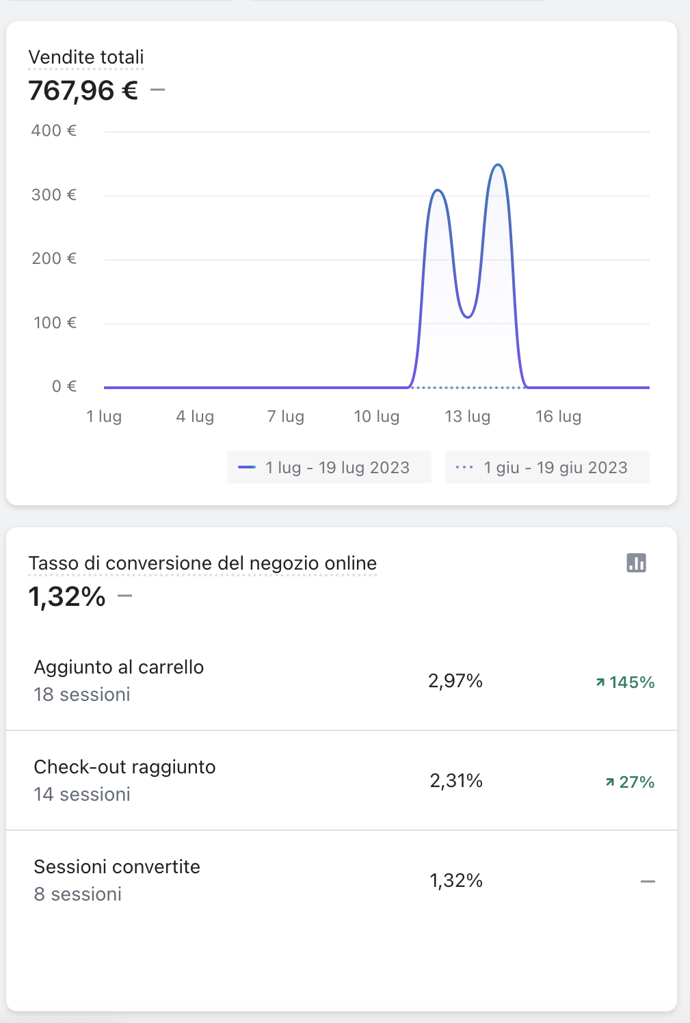Open Tasso di conversione del negozio online title

point(202,563)
